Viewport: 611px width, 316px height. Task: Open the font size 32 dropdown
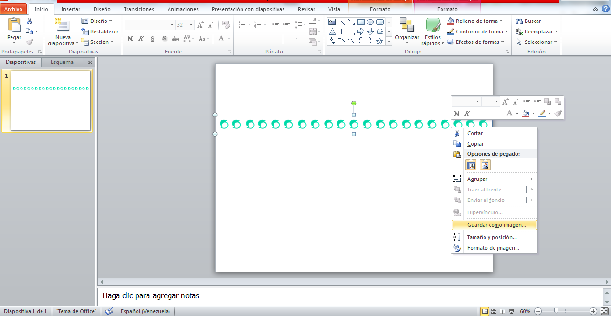(191, 25)
